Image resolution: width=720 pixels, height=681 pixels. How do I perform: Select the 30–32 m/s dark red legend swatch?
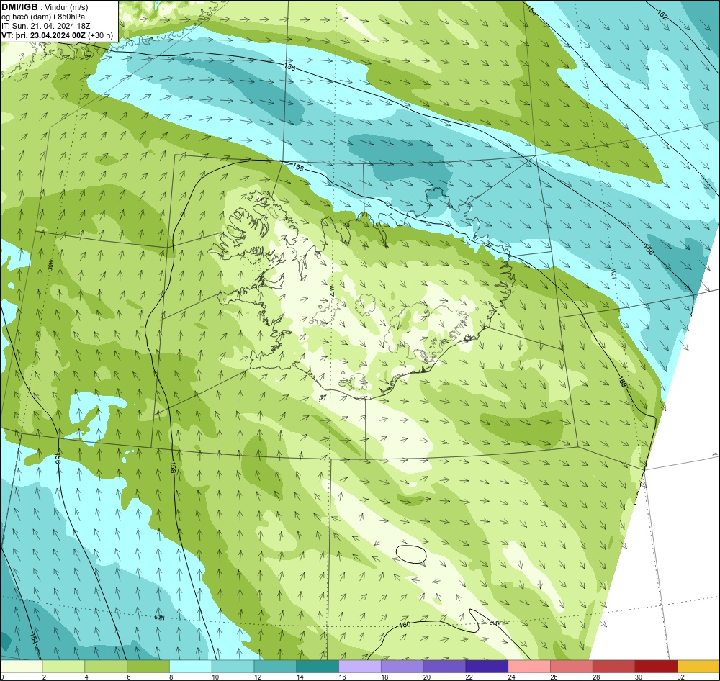click(x=656, y=667)
